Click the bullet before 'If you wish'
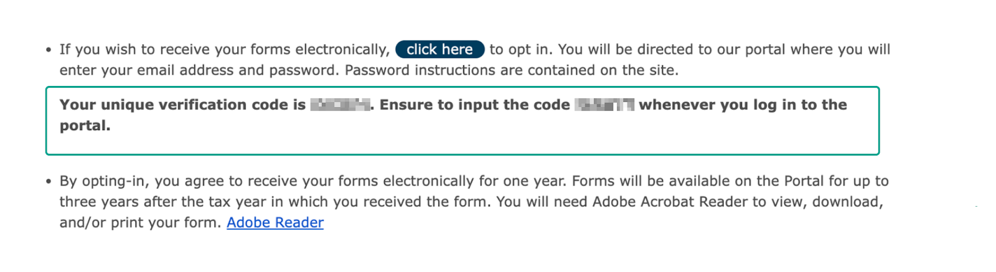Viewport: 996px width, 272px height. 49,50
